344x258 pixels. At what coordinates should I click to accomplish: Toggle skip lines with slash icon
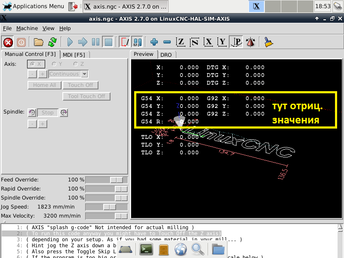click(125, 42)
